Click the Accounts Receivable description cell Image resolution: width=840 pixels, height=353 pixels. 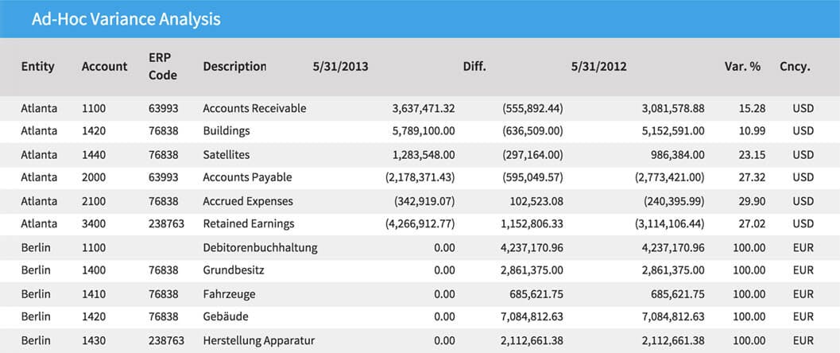[254, 109]
